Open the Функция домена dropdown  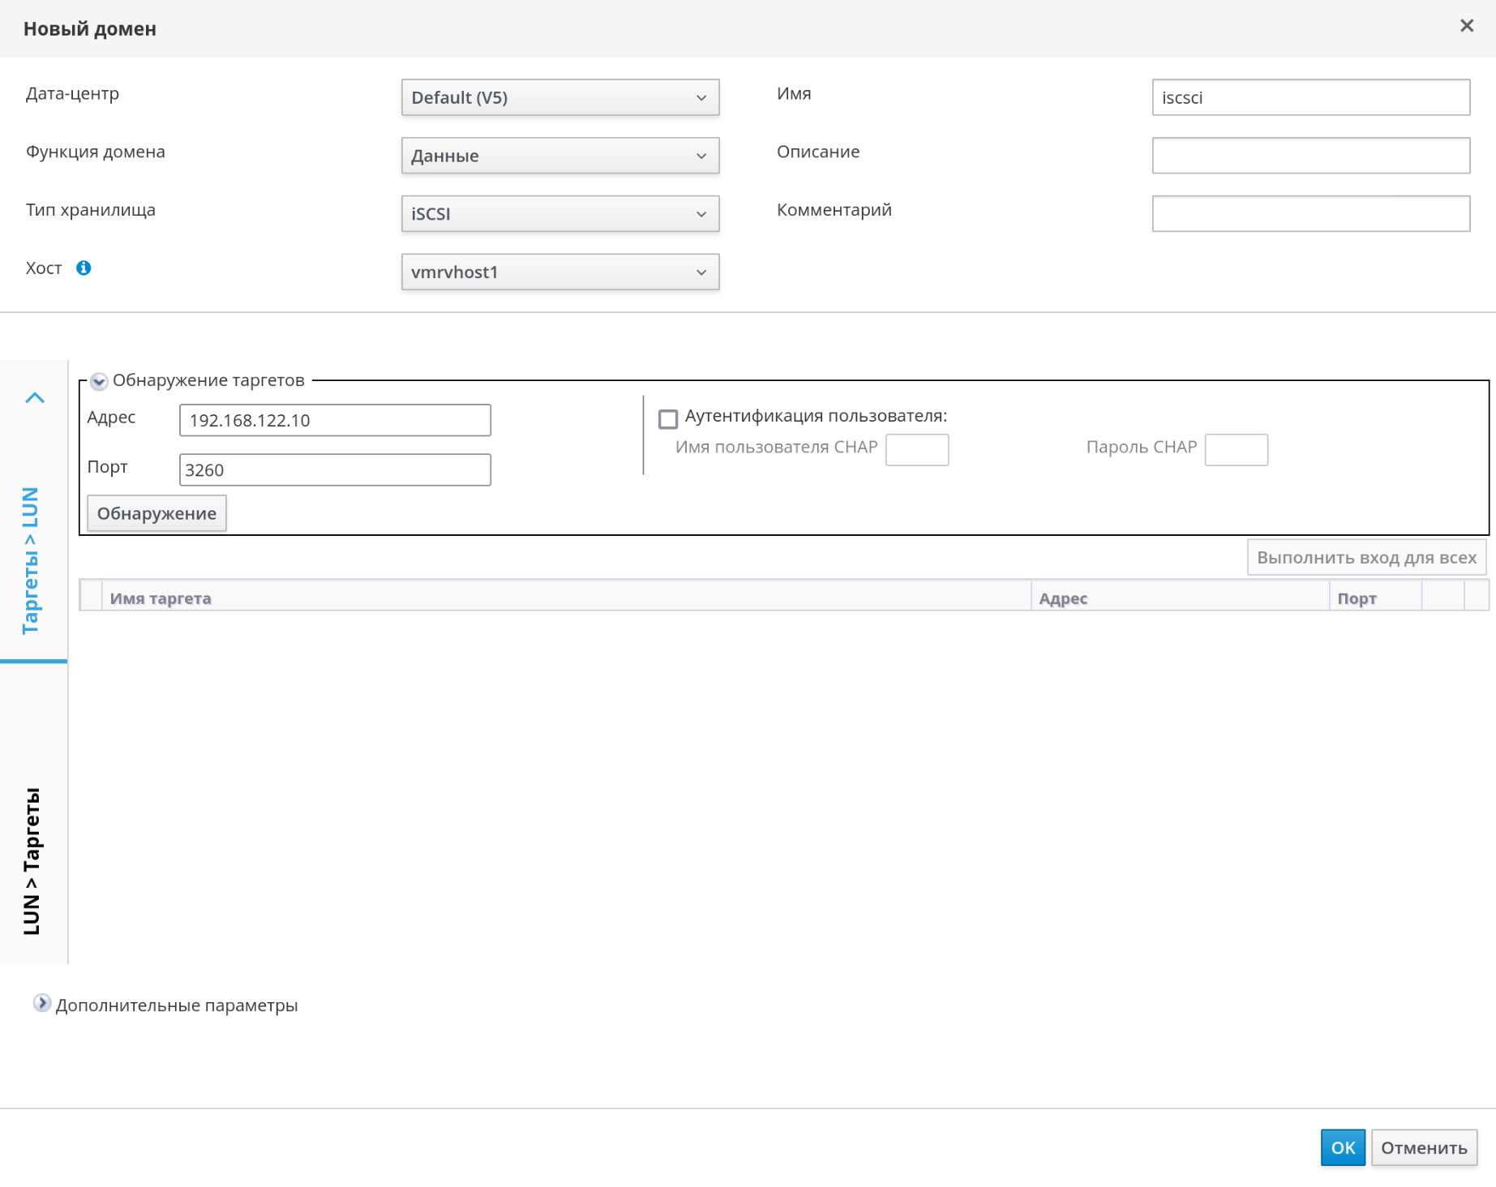click(559, 156)
